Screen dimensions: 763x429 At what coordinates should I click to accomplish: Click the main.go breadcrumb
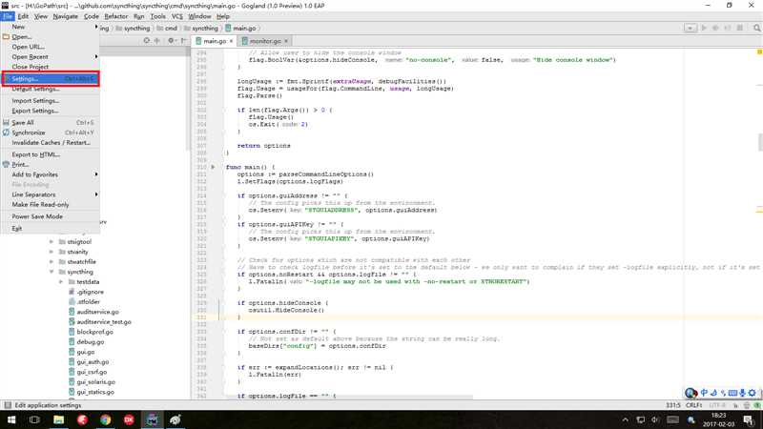point(240,29)
